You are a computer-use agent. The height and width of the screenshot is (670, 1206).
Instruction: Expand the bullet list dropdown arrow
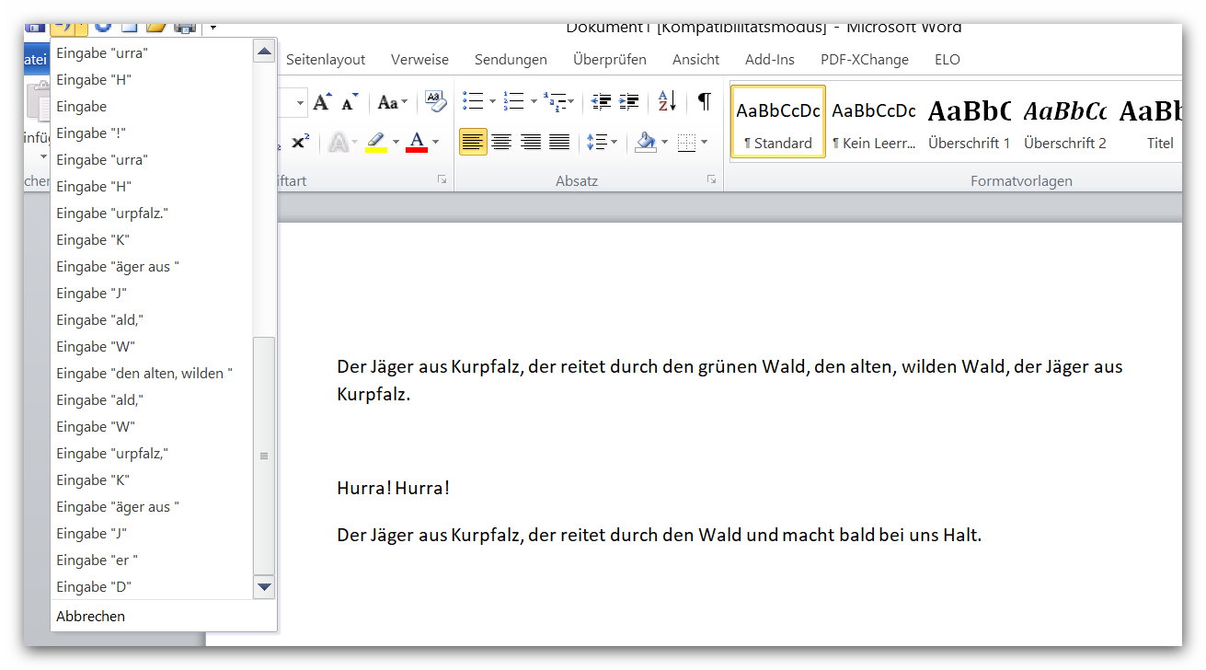pyautogui.click(x=492, y=101)
